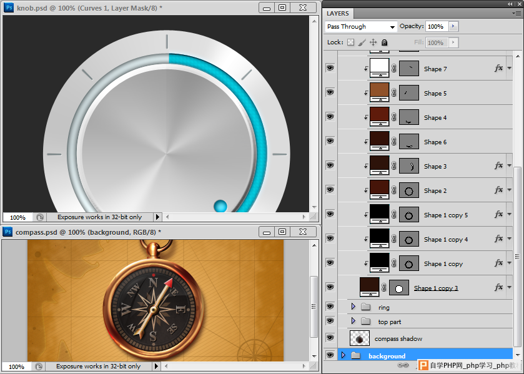The width and height of the screenshot is (524, 374).
Task: Click status preview icon in knob.psd window
Action: coord(39,217)
